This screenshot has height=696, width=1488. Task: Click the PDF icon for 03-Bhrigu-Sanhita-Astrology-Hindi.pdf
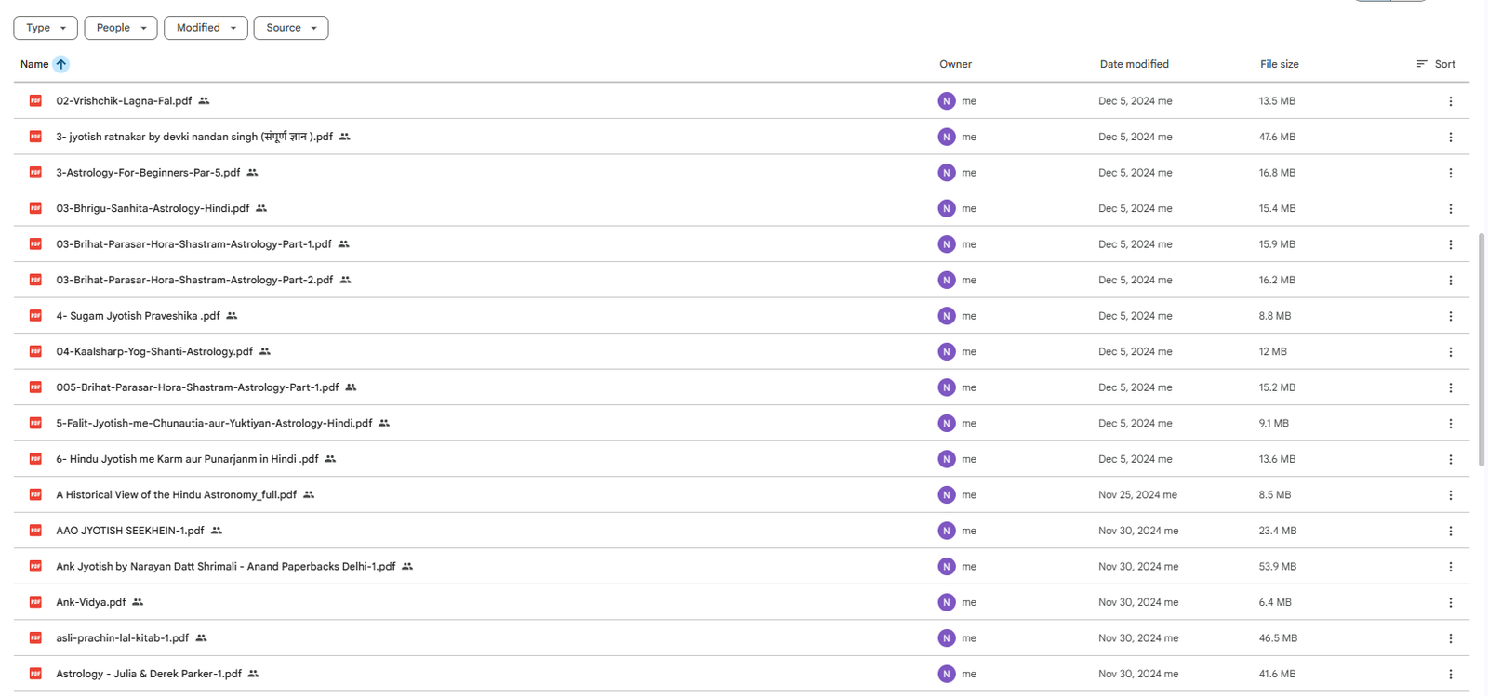(x=35, y=208)
